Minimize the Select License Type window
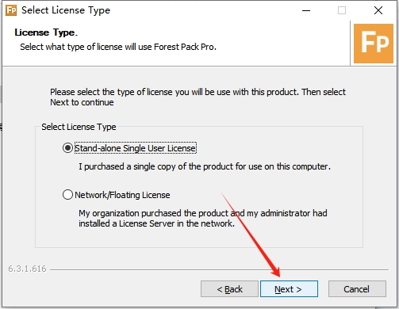The image size is (399, 309). 306,10
